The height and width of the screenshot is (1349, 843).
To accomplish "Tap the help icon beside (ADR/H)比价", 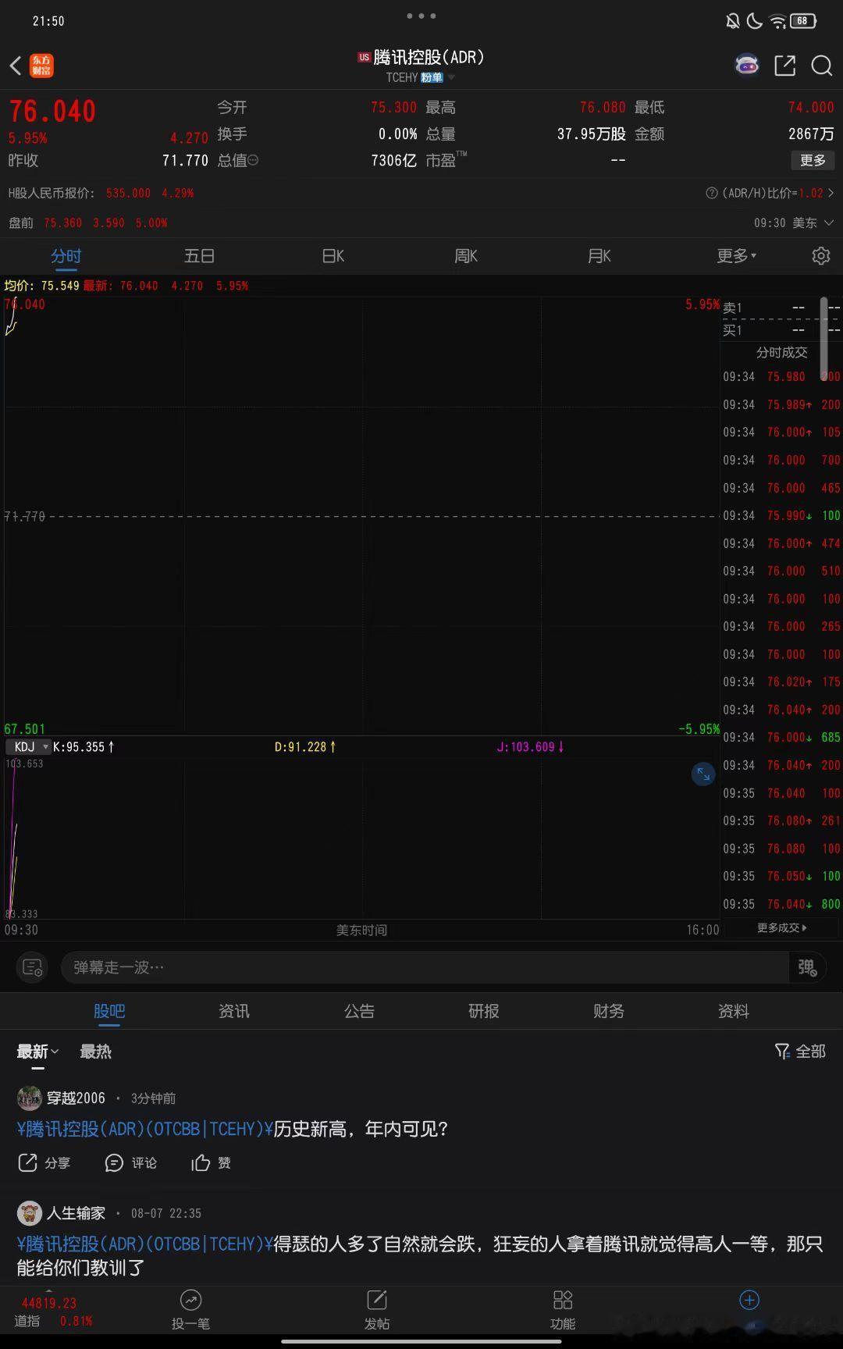I will (x=711, y=193).
